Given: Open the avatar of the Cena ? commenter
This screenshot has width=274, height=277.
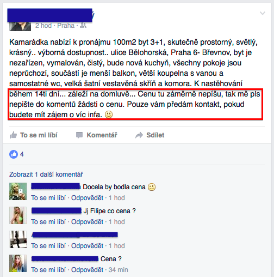Looking at the screenshot, I should (x=18, y=263).
